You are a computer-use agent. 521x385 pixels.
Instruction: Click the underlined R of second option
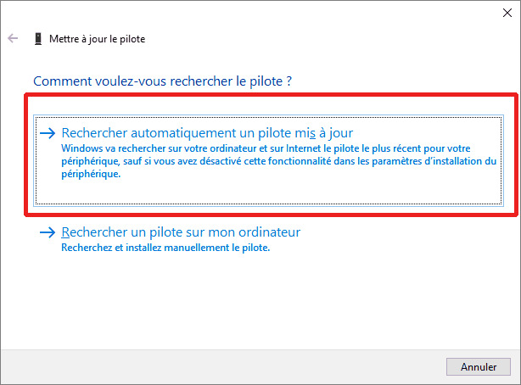[x=65, y=232]
